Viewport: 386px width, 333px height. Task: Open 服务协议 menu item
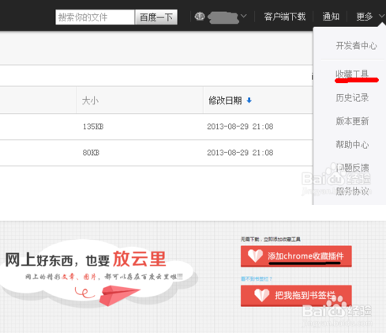pyautogui.click(x=352, y=191)
